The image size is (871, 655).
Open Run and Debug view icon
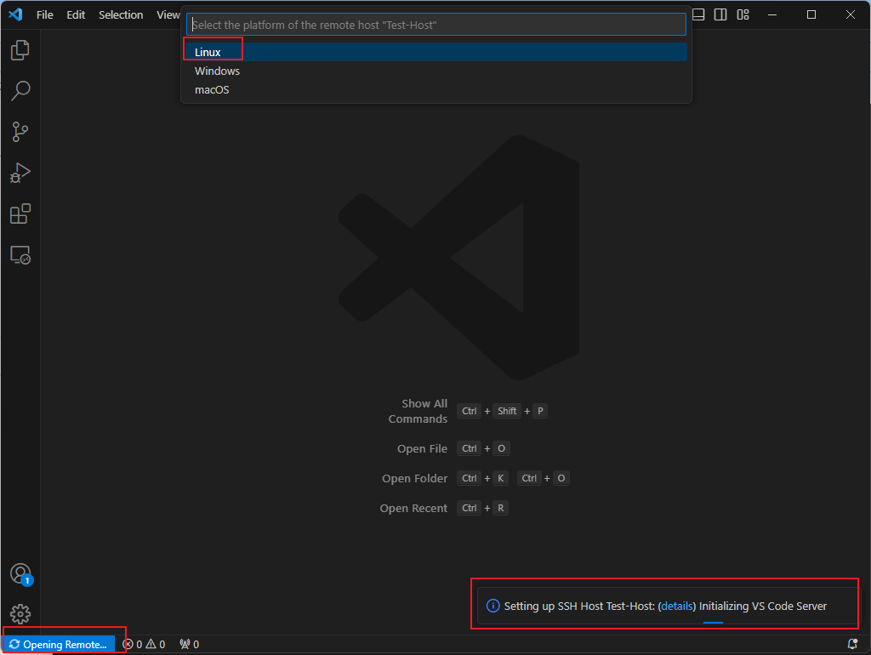point(20,173)
